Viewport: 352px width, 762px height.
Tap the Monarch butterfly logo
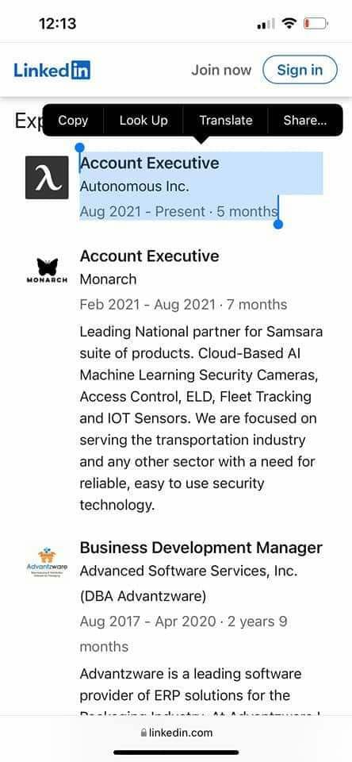47,271
